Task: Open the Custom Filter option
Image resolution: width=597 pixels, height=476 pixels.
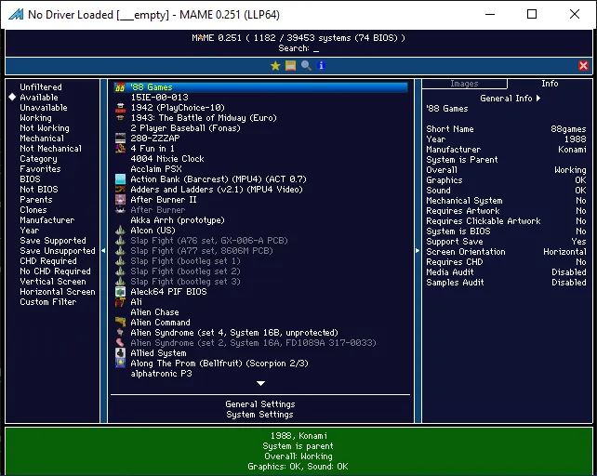Action: click(x=48, y=302)
